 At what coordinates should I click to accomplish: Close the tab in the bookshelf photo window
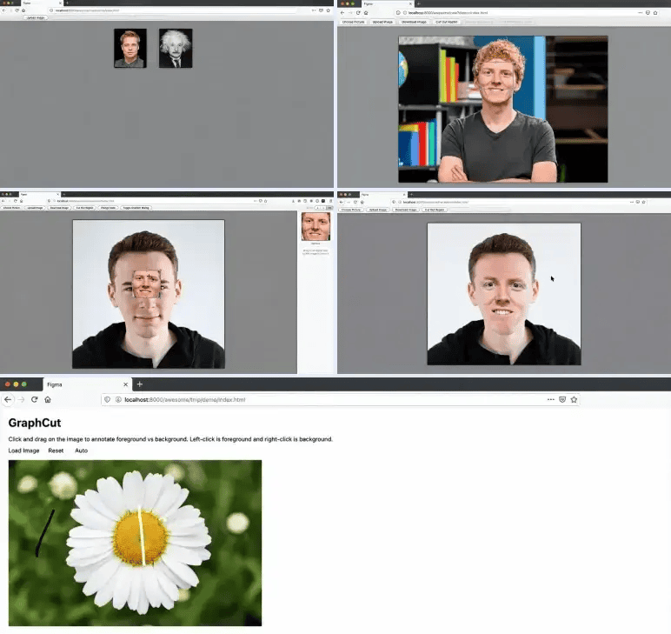pos(410,3)
